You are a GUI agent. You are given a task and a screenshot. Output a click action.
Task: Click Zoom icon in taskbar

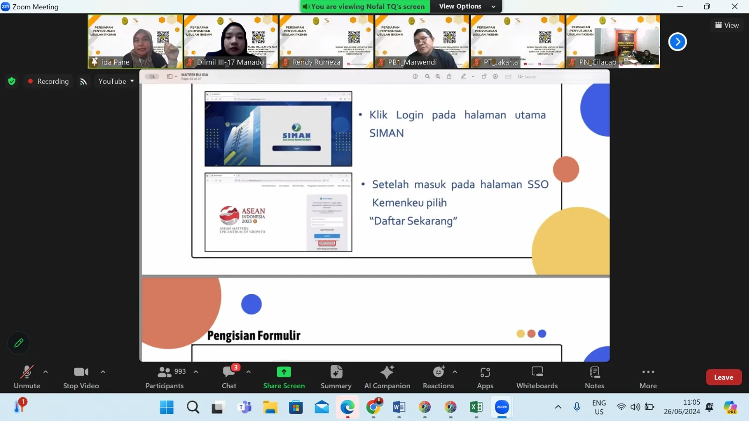[502, 407]
